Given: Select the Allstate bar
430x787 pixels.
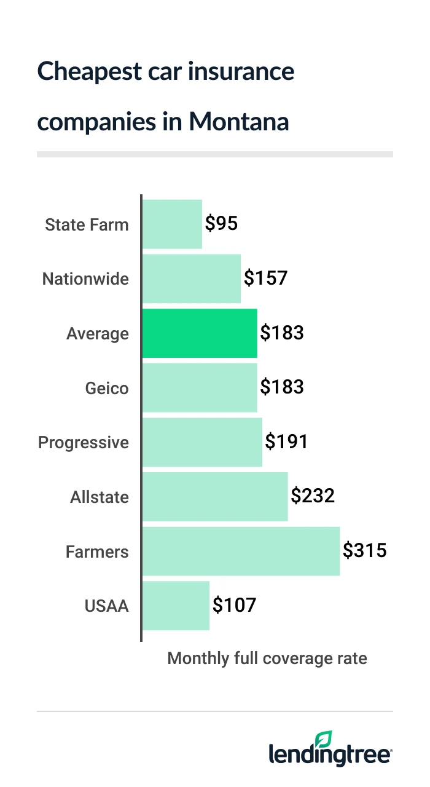Looking at the screenshot, I should coord(215,497).
